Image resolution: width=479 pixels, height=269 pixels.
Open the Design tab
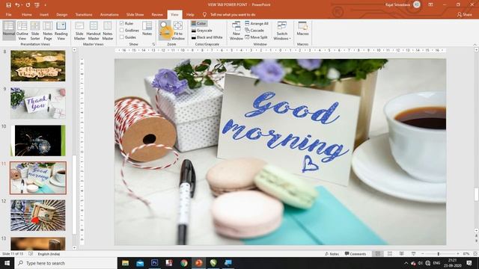coord(61,14)
